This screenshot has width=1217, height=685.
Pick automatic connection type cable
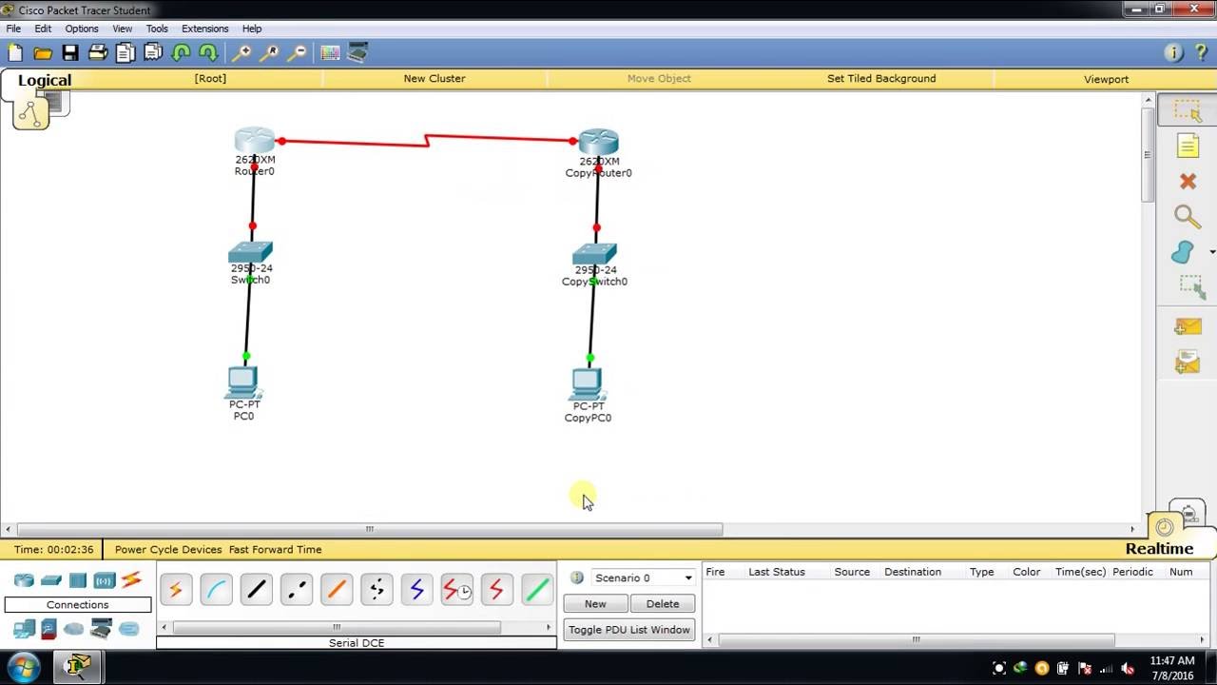click(x=176, y=591)
